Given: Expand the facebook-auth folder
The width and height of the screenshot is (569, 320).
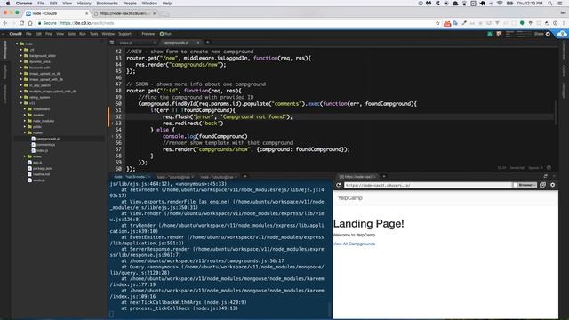Looking at the screenshot, I should point(21,68).
